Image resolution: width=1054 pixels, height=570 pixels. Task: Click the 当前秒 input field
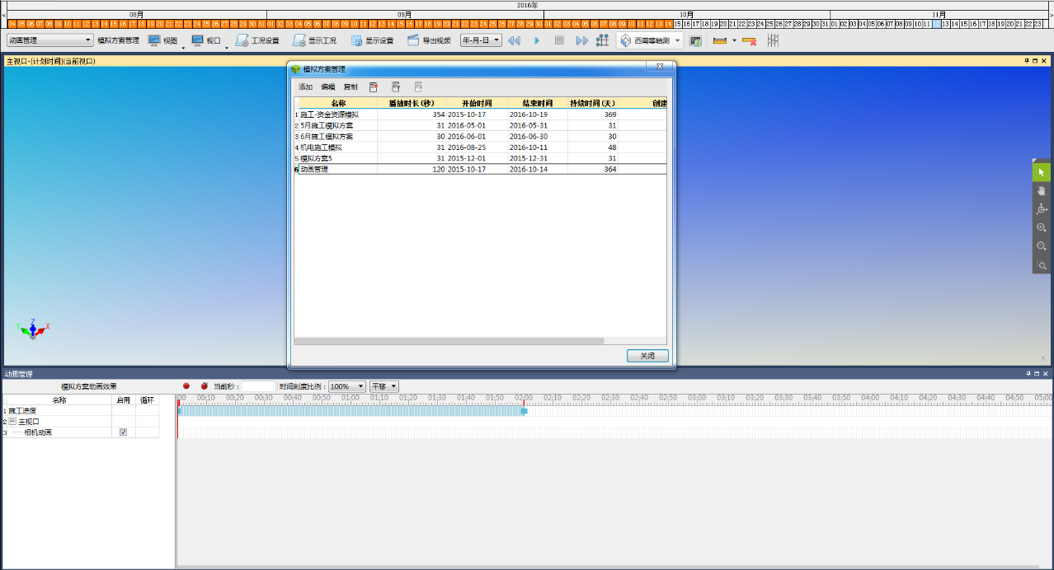pos(258,385)
